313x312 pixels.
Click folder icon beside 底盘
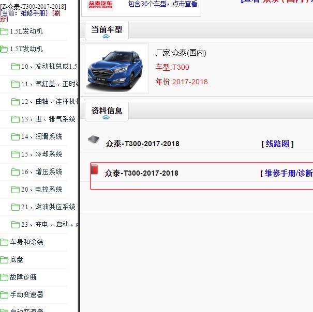(x=4, y=259)
